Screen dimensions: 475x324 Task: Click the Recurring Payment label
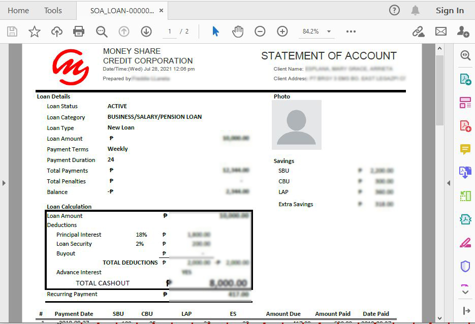[x=72, y=294]
